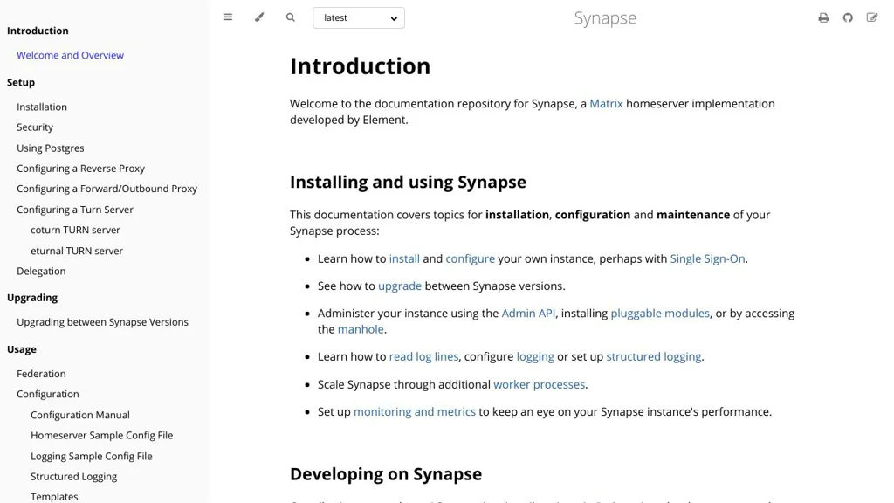Open the structured logging link in content
Viewport: 894px width, 503px height.
pos(653,357)
